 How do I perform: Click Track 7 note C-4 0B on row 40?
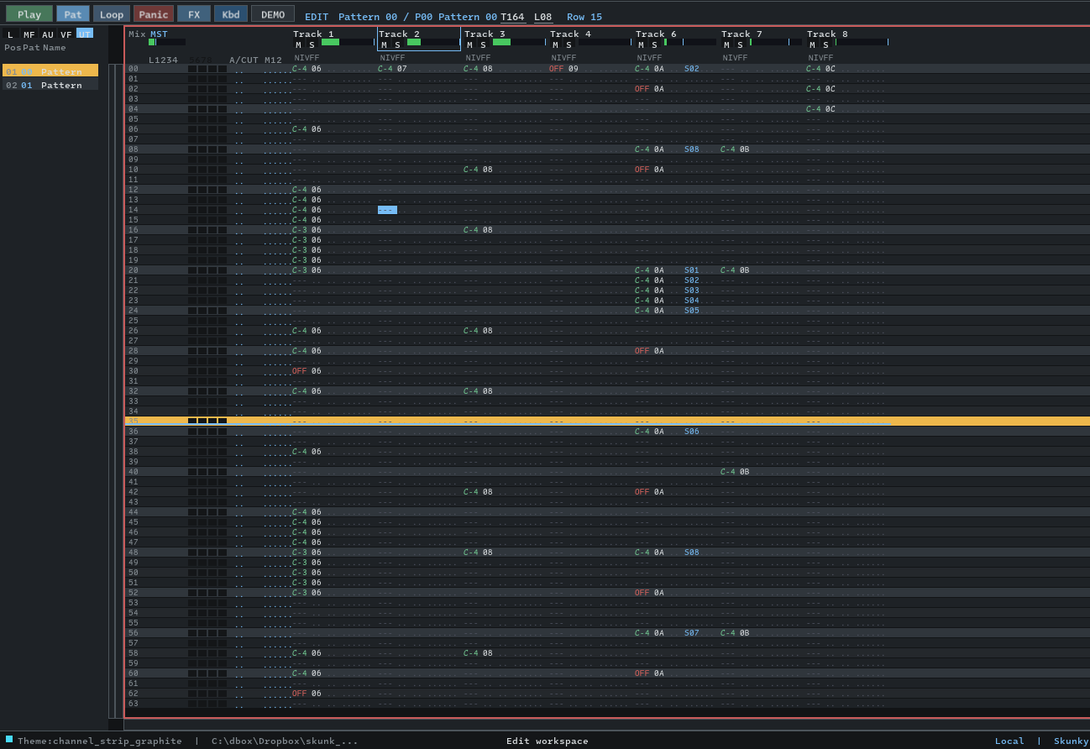tap(735, 472)
